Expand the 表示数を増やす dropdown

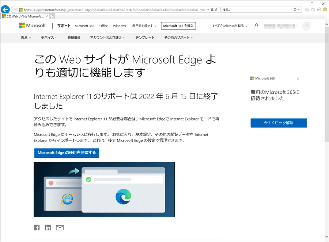144,26
